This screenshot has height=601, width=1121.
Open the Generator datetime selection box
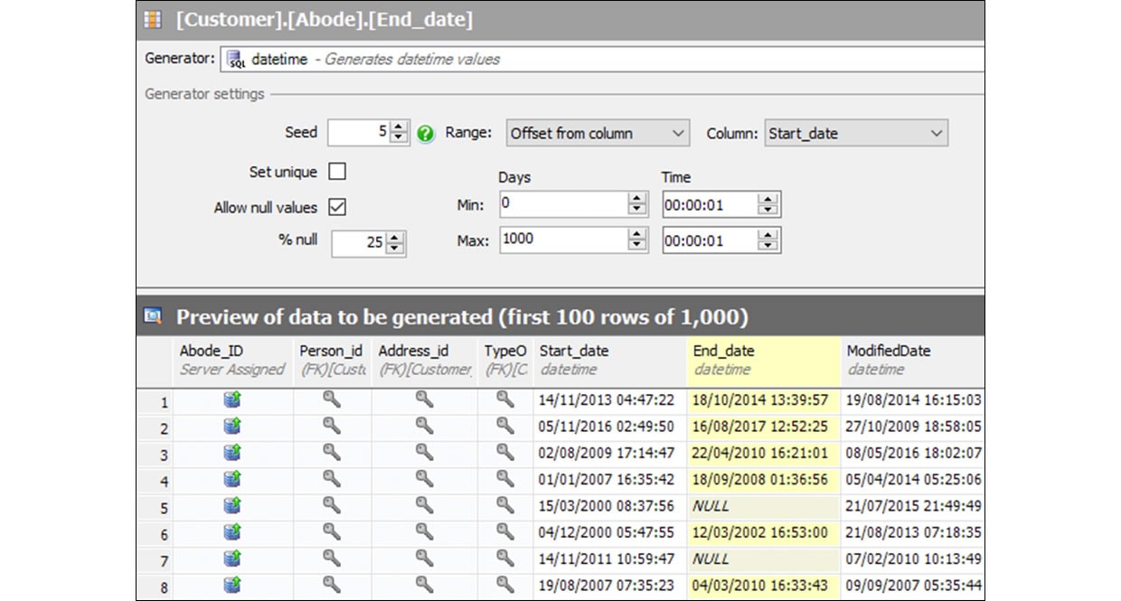pyautogui.click(x=602, y=60)
